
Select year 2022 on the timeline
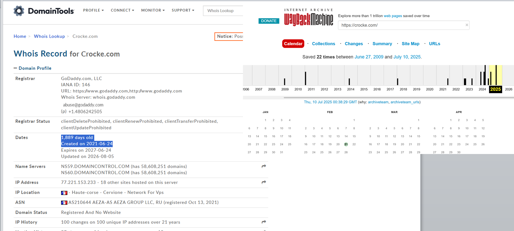456,89
